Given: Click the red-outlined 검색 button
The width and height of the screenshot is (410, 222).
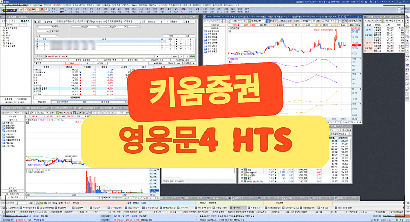Looking at the screenshot, I should [72, 63].
